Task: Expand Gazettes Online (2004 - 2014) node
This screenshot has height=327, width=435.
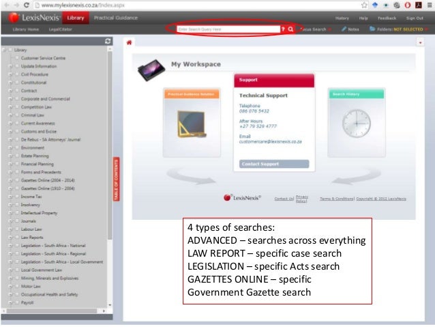Action: pos(10,180)
